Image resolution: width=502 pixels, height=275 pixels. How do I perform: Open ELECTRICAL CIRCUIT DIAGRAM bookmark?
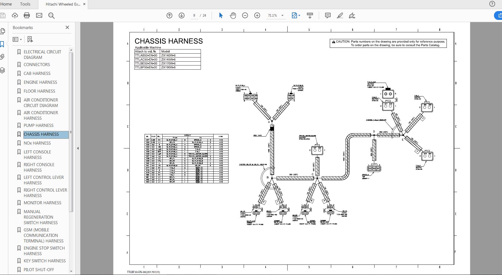[43, 54]
